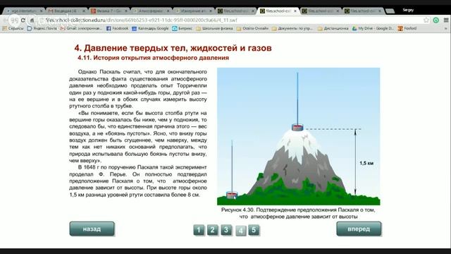
Task: Switch to the Gmail Входящие tab
Action: 67,11
